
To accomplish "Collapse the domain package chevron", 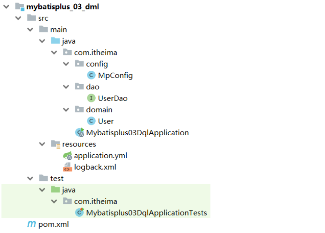I will click(66, 109).
